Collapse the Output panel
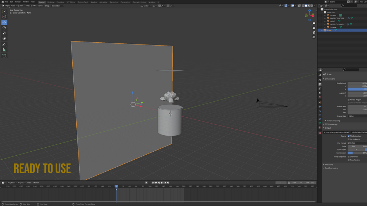The image size is (367, 206). (328, 128)
